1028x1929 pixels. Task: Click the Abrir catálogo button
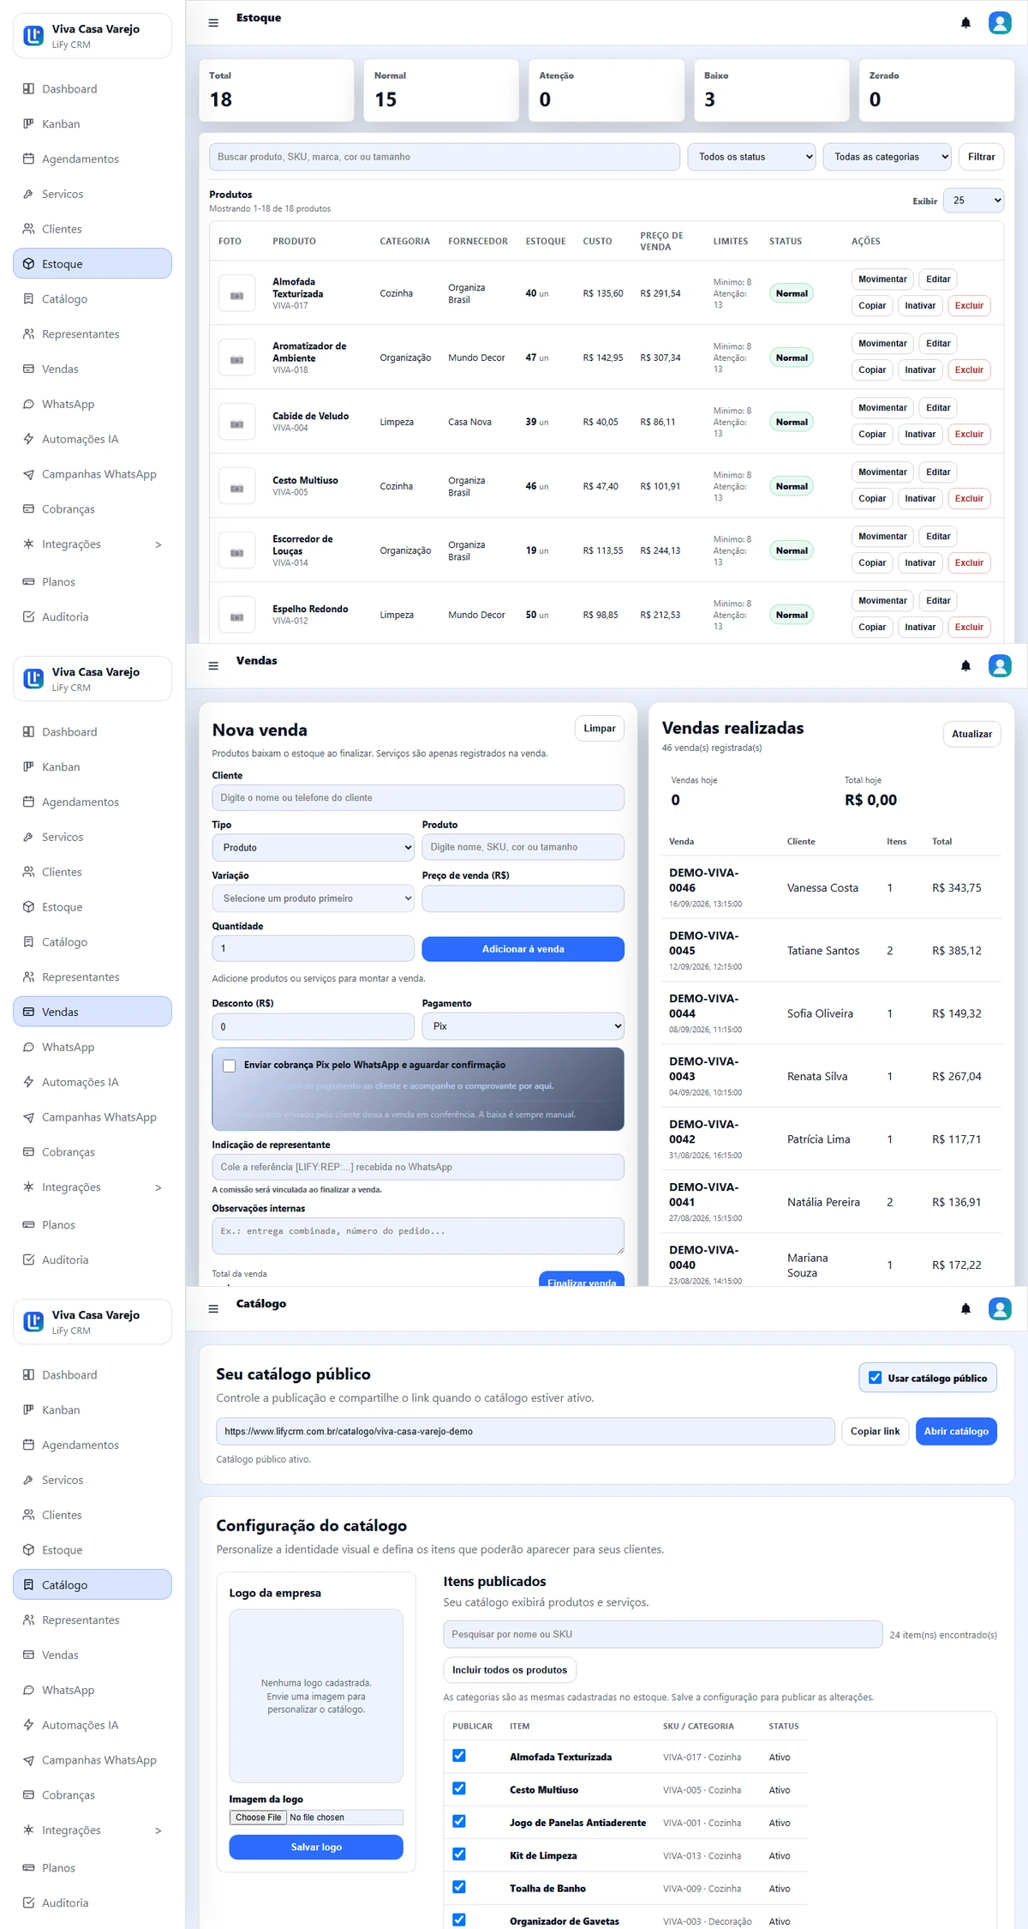click(x=956, y=1432)
